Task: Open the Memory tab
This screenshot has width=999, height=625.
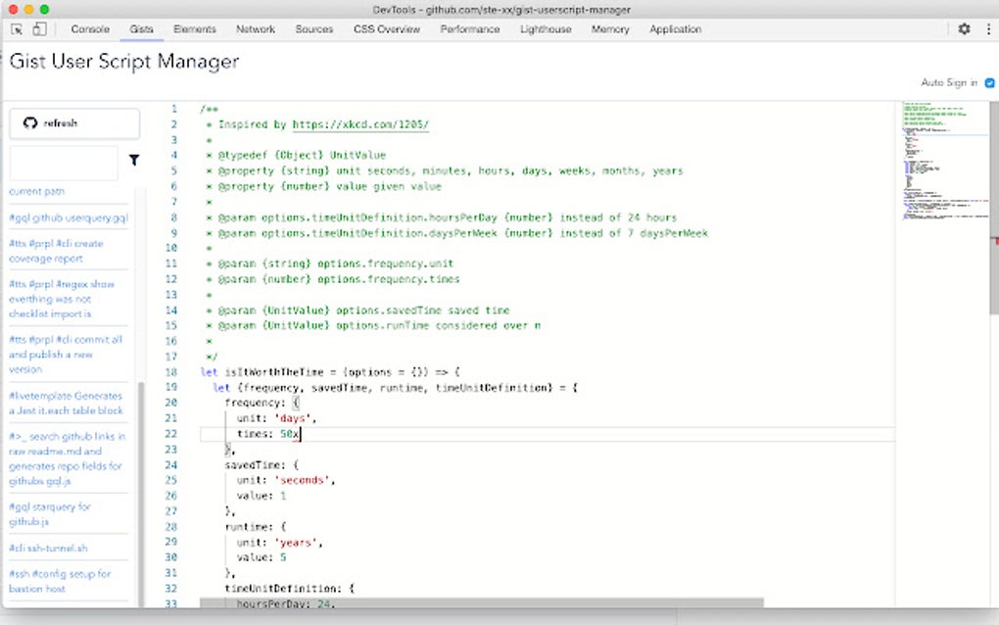Action: pyautogui.click(x=609, y=29)
